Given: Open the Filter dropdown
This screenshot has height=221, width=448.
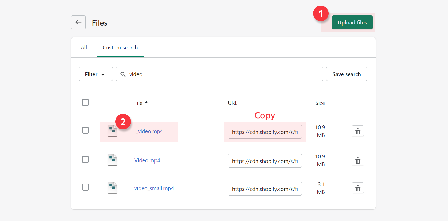Looking at the screenshot, I should (x=96, y=74).
